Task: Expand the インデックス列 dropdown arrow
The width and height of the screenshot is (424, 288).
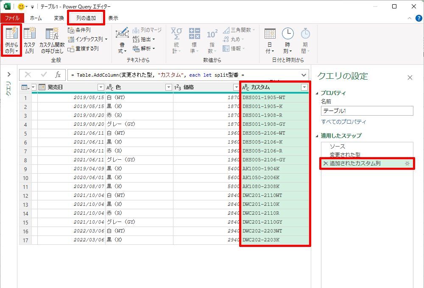Action: [106, 39]
